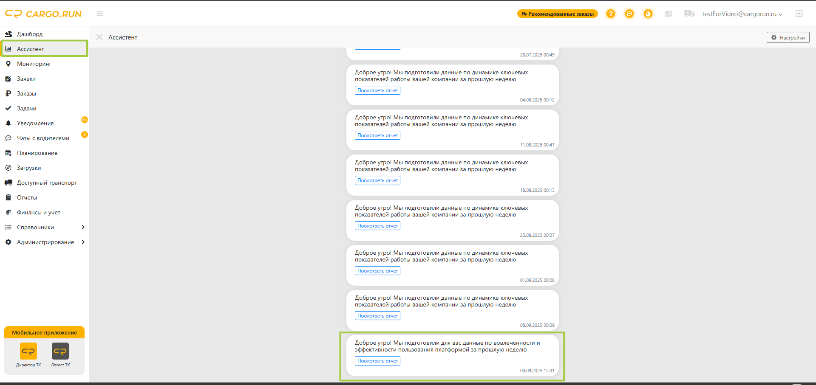Click the Администрирование gear icon
The height and width of the screenshot is (385, 816).
8,242
